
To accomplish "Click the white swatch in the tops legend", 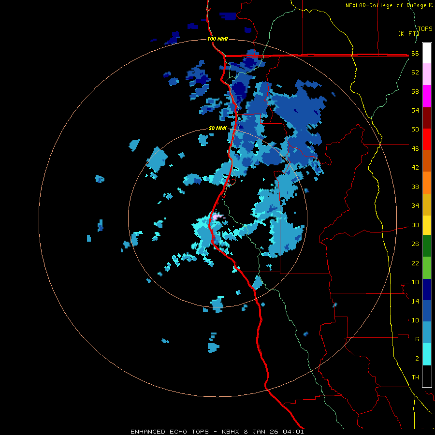I will click(427, 53).
